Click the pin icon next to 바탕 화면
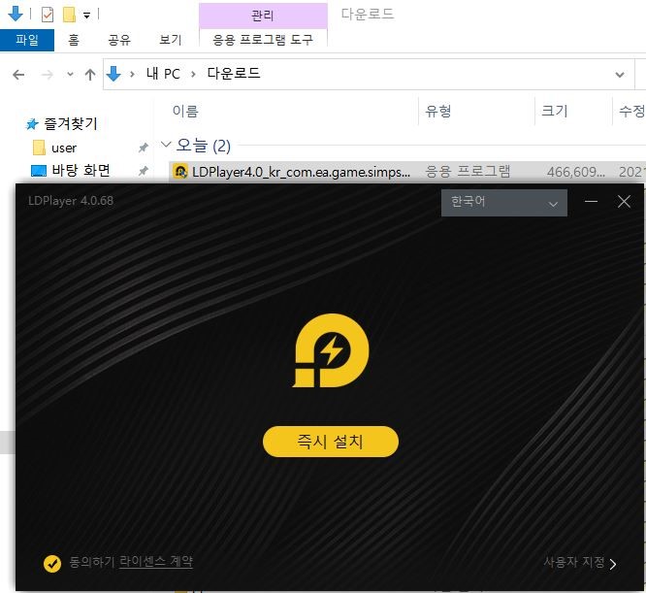The height and width of the screenshot is (593, 646). (143, 170)
